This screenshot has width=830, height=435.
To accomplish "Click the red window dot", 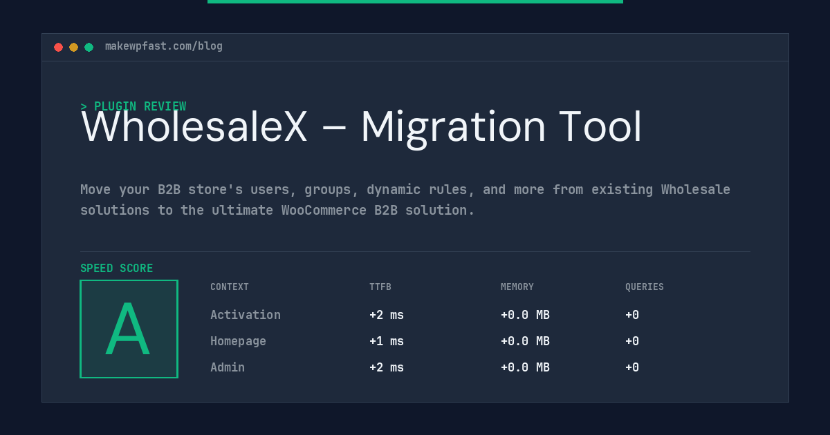I will click(59, 47).
